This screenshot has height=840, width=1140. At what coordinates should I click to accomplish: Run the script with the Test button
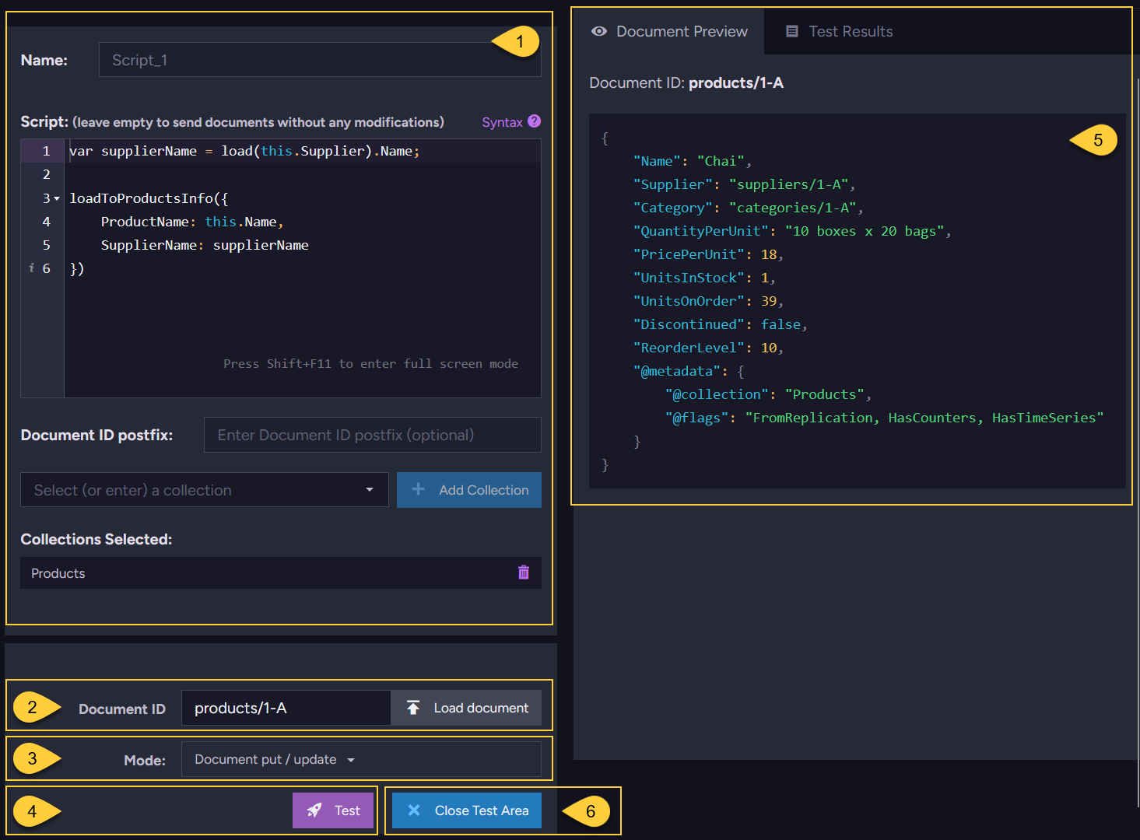click(333, 810)
